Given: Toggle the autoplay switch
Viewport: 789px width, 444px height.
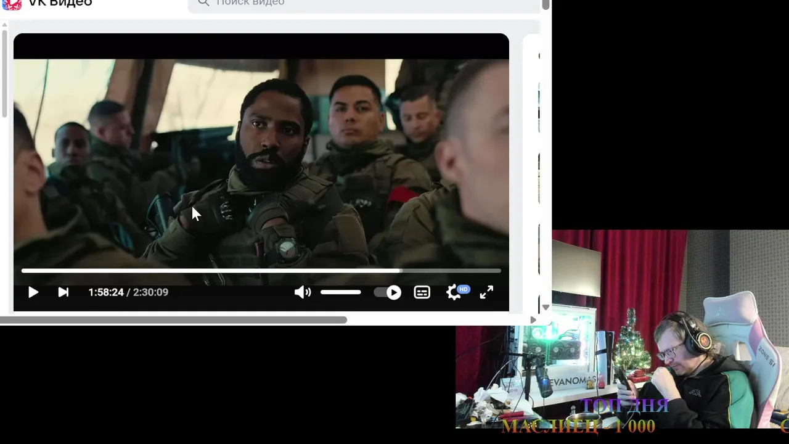Looking at the screenshot, I should [x=388, y=292].
